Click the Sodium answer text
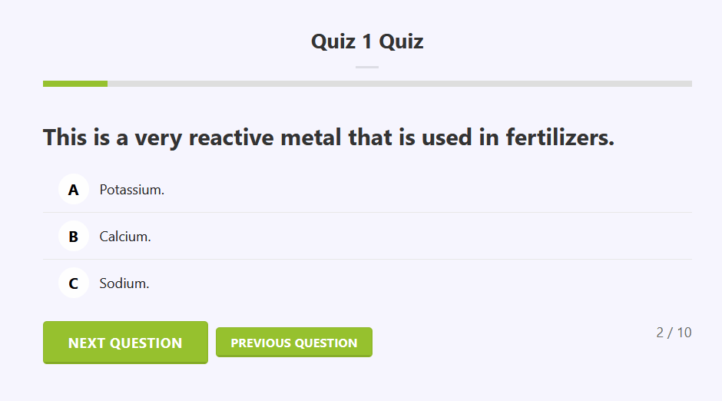Screen dimensions: 722x401 (x=124, y=283)
